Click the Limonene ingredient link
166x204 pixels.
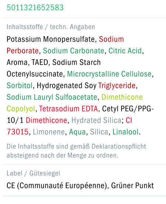49,132
